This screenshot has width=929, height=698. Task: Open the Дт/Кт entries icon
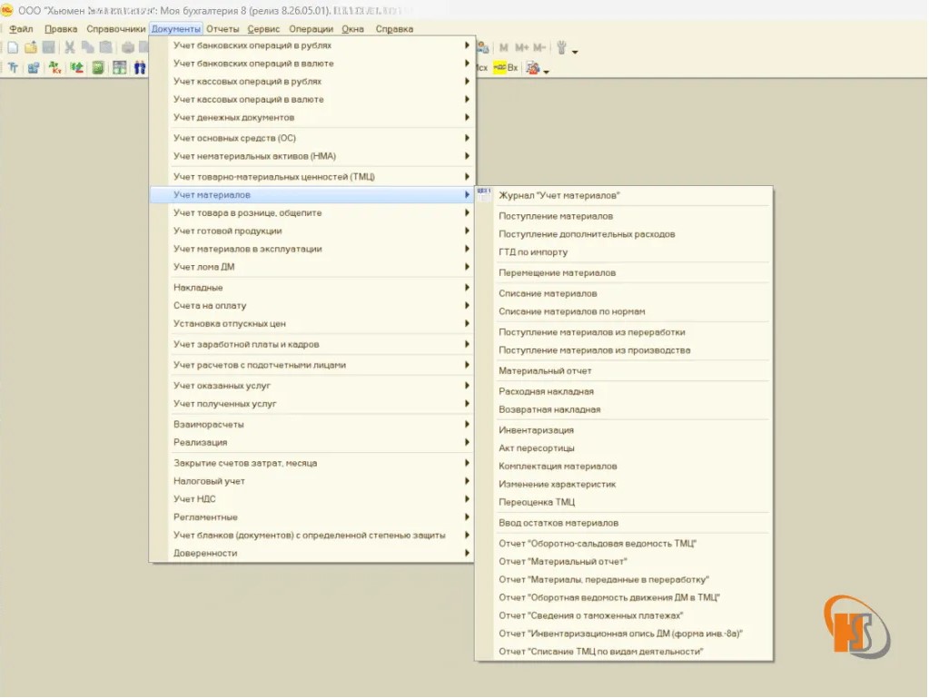coord(55,68)
